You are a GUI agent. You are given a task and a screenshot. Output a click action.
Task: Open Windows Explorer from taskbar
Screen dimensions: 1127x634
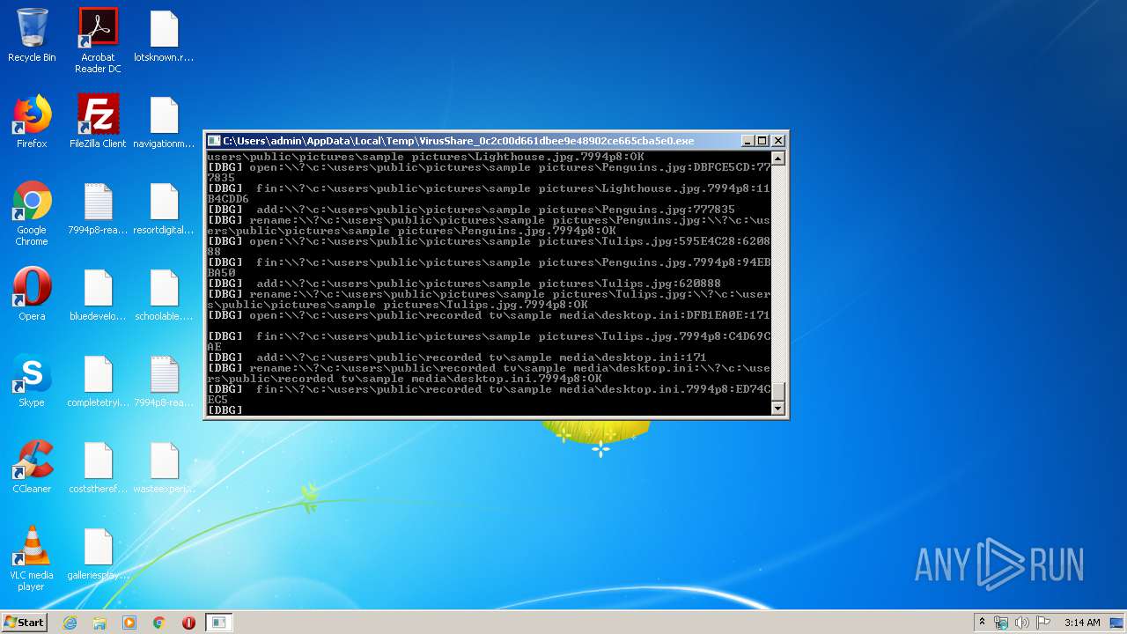99,623
